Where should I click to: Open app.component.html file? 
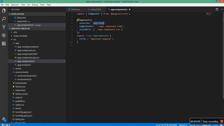tap(37, 54)
